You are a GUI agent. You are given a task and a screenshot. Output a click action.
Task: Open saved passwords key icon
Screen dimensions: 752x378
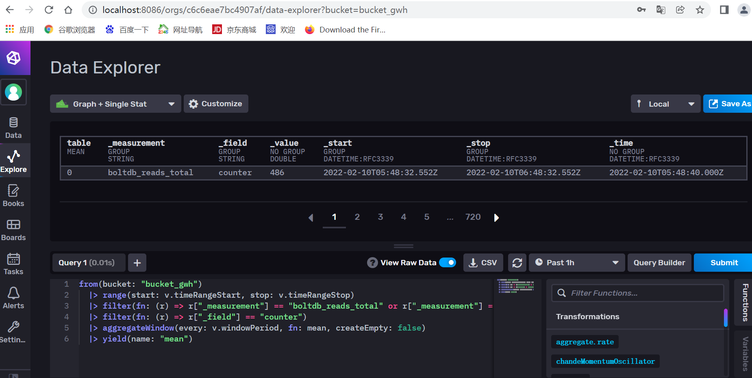[x=641, y=10]
